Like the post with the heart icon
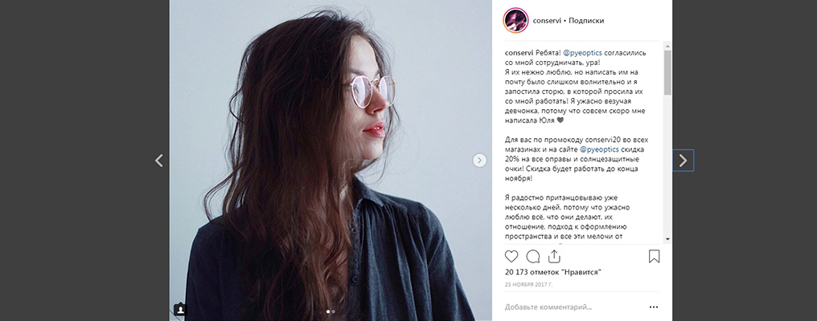817x321 pixels. point(511,257)
